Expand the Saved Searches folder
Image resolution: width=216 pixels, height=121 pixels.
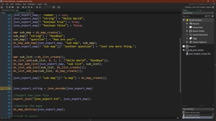(x=187, y=35)
